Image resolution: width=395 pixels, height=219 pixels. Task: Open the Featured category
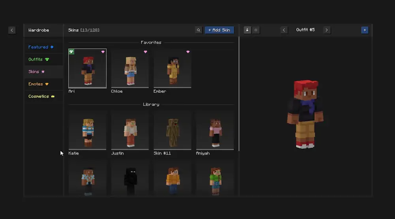coord(41,47)
